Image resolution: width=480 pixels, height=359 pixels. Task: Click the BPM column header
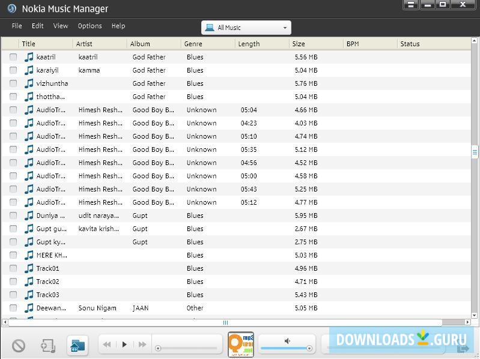371,44
